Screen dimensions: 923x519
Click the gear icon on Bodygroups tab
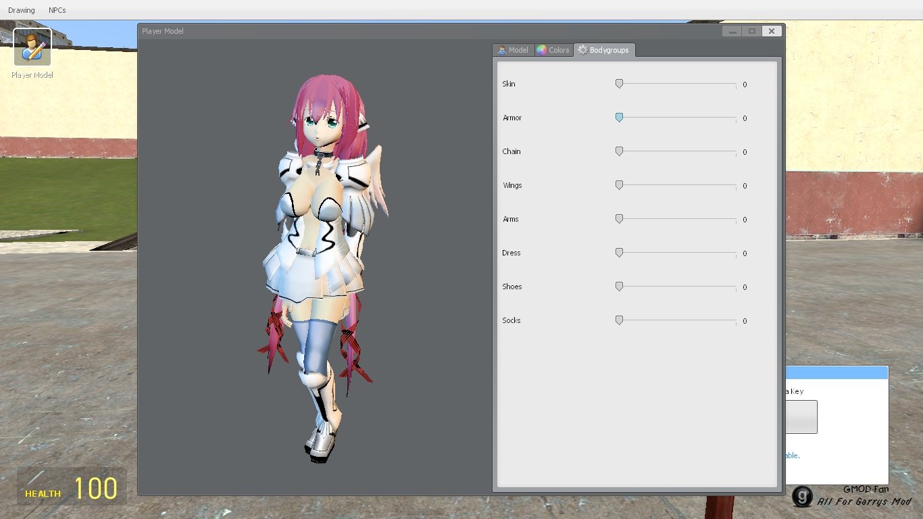(582, 50)
